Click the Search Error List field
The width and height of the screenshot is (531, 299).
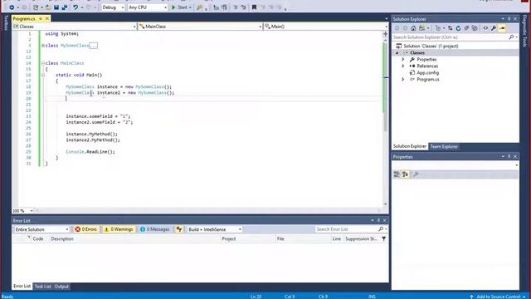click(x=346, y=229)
